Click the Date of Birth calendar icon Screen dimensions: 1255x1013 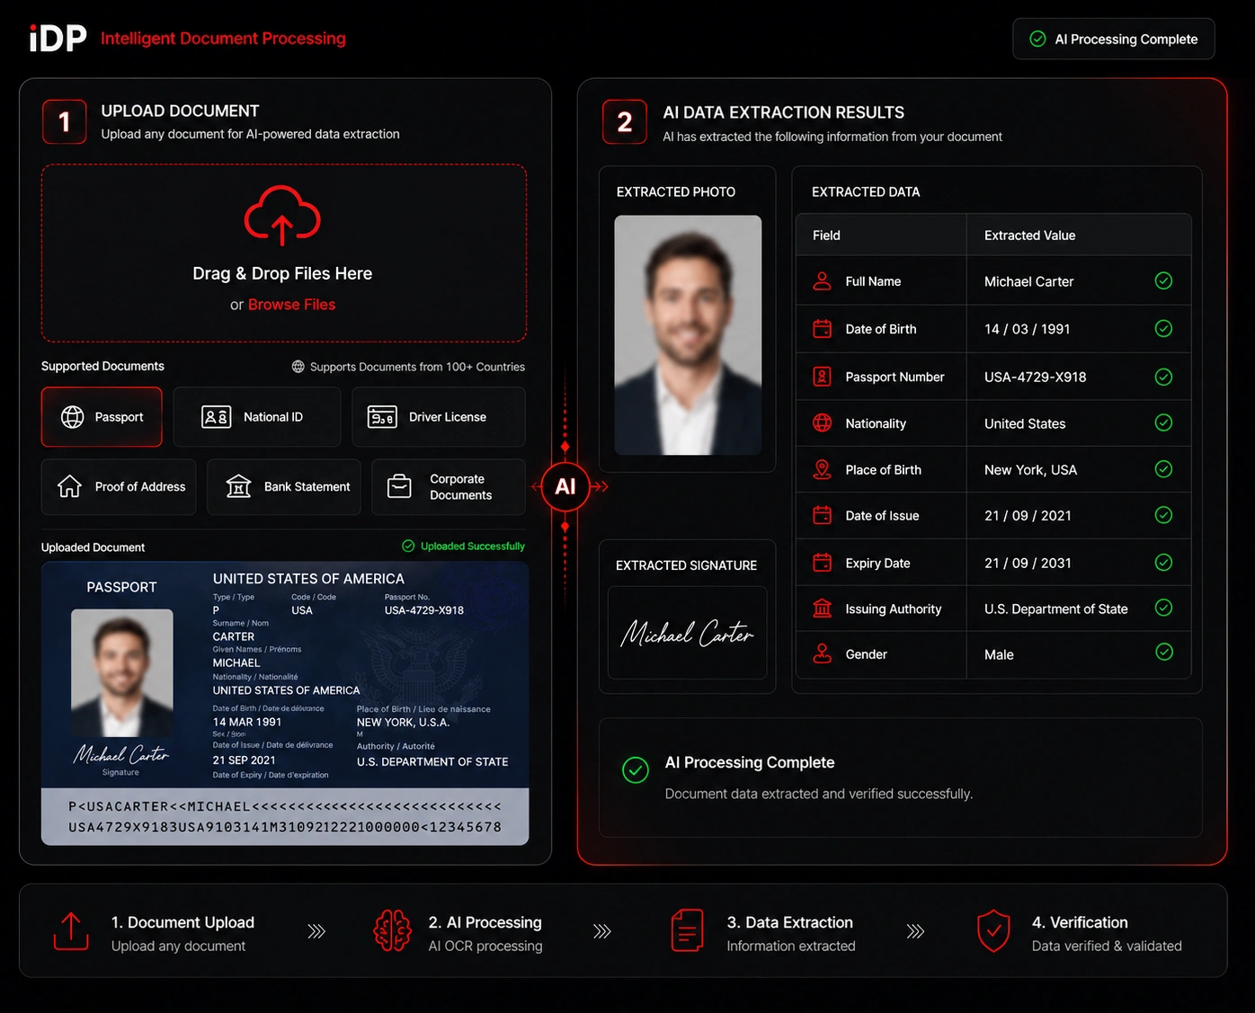click(x=822, y=329)
